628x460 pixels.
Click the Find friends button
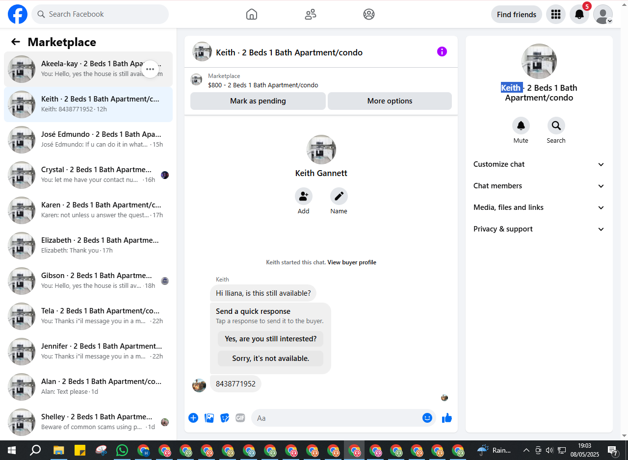click(517, 14)
